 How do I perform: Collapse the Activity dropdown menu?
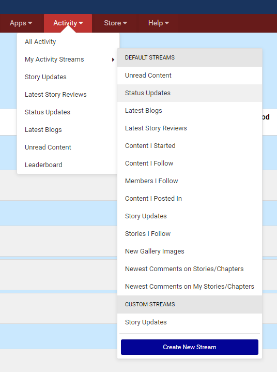pos(68,23)
